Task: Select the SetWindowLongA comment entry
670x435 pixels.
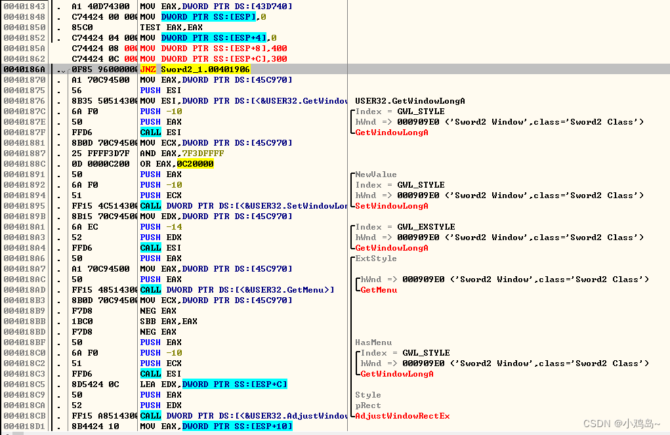Action: coord(391,206)
